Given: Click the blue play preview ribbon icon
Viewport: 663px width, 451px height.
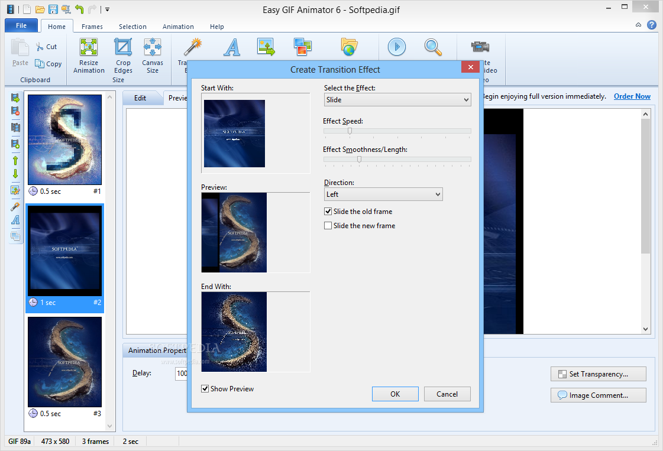Looking at the screenshot, I should click(397, 47).
